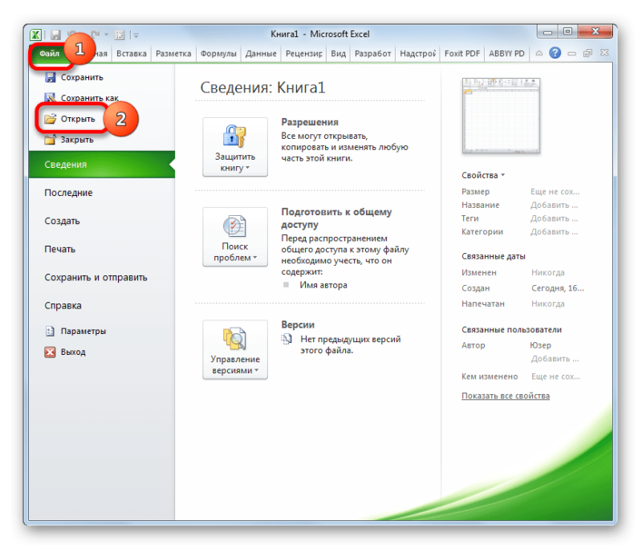This screenshot has width=642, height=550.
Task: Switch to the Разработ ribbon tab
Action: (372, 54)
